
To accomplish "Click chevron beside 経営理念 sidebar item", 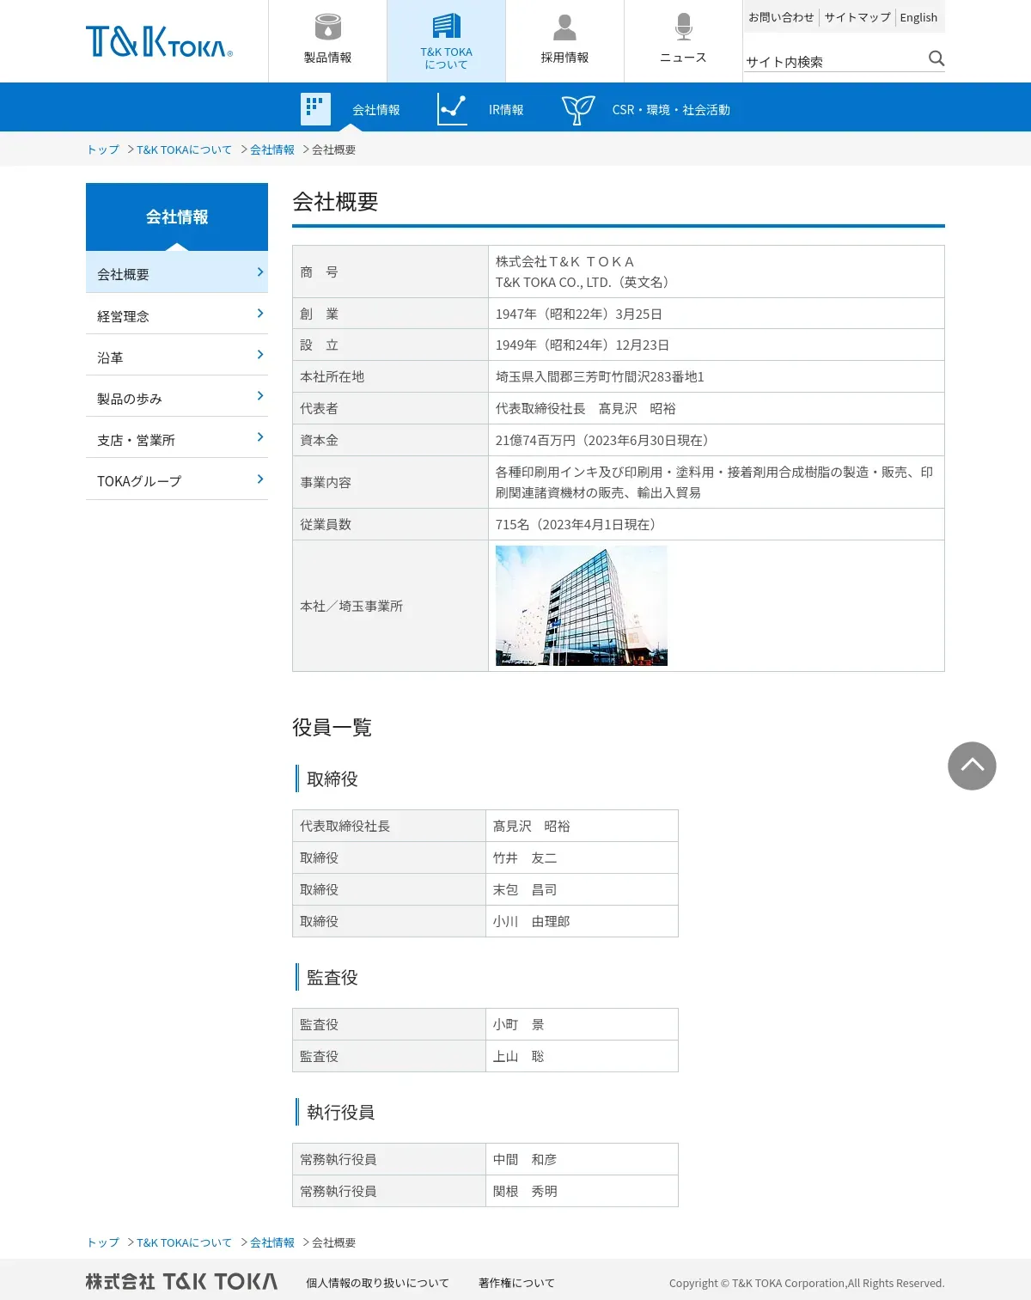I will tap(260, 314).
